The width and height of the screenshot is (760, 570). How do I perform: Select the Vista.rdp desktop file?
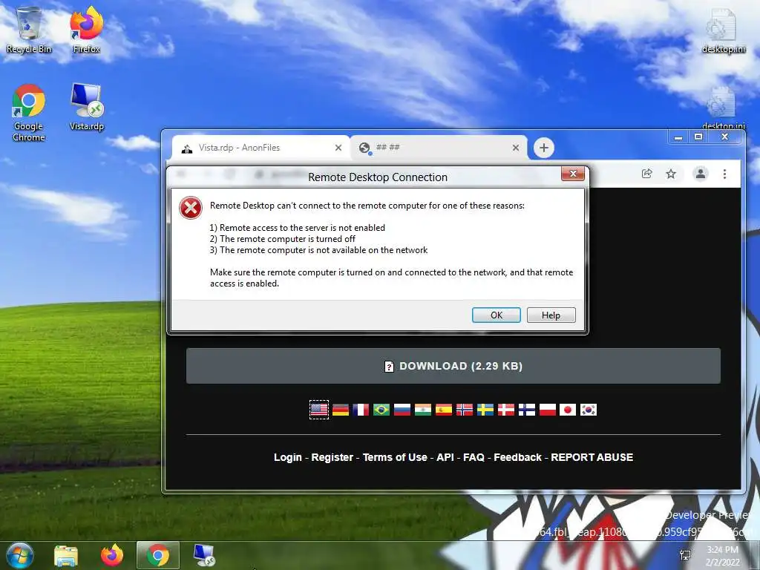[x=87, y=108]
